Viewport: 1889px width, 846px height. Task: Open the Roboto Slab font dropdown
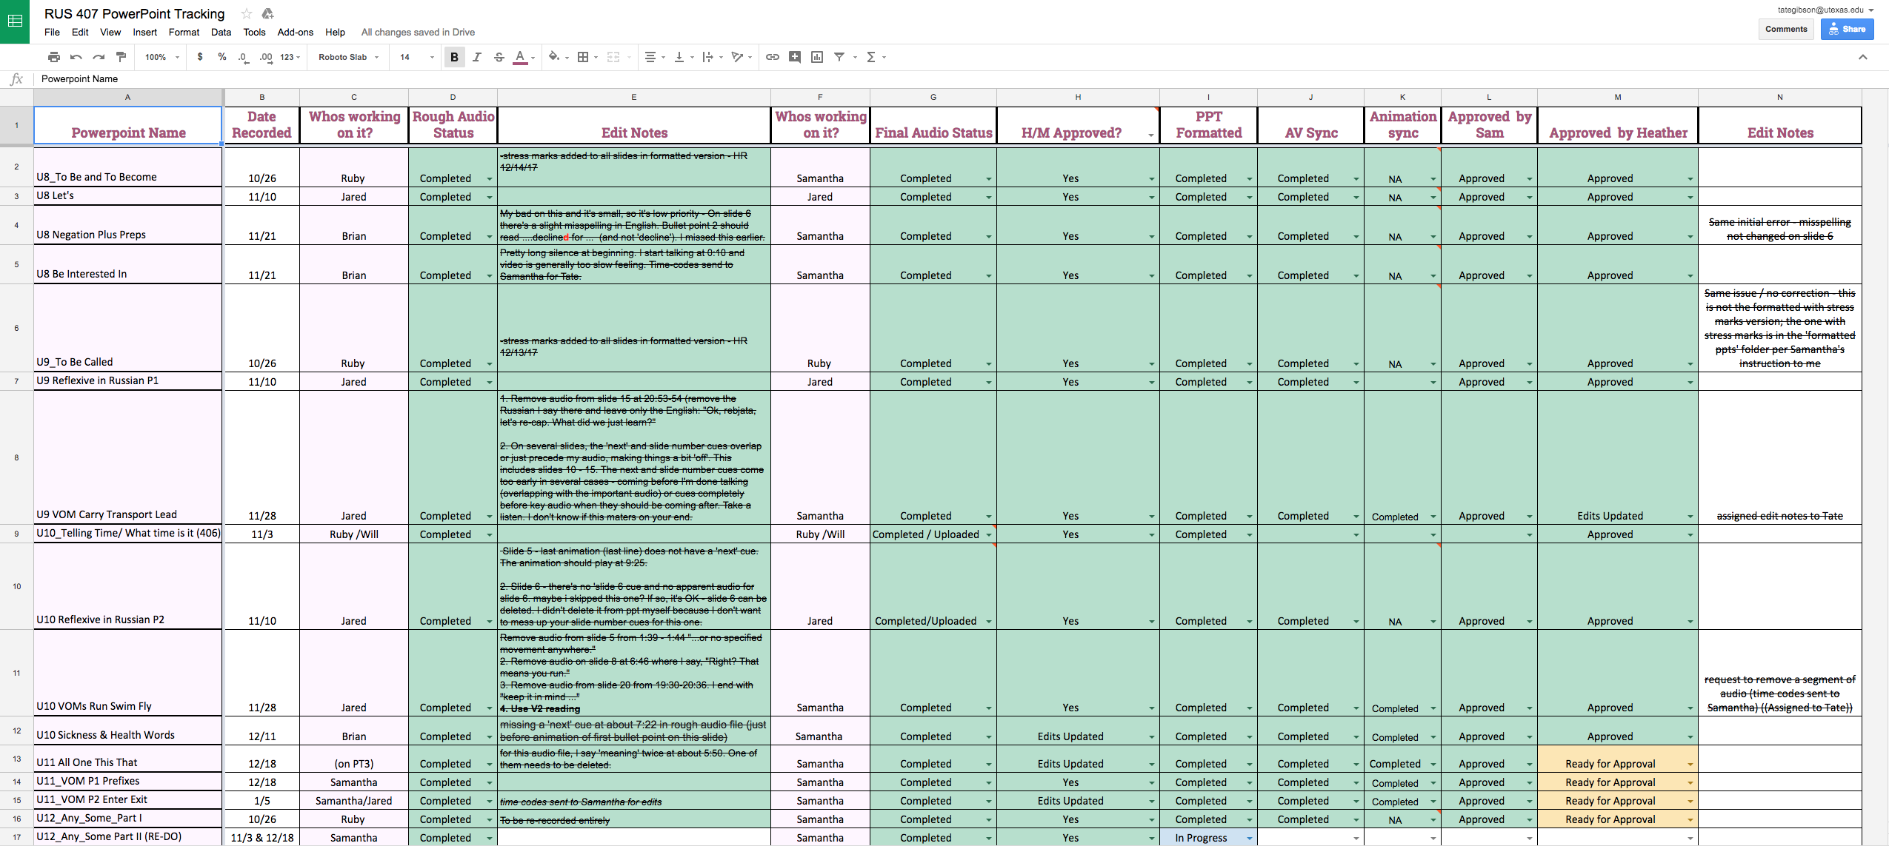pyautogui.click(x=348, y=57)
